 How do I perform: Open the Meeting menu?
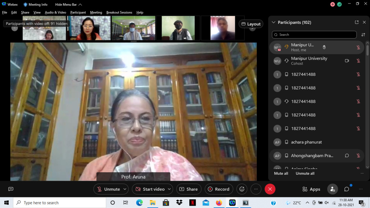(x=96, y=12)
